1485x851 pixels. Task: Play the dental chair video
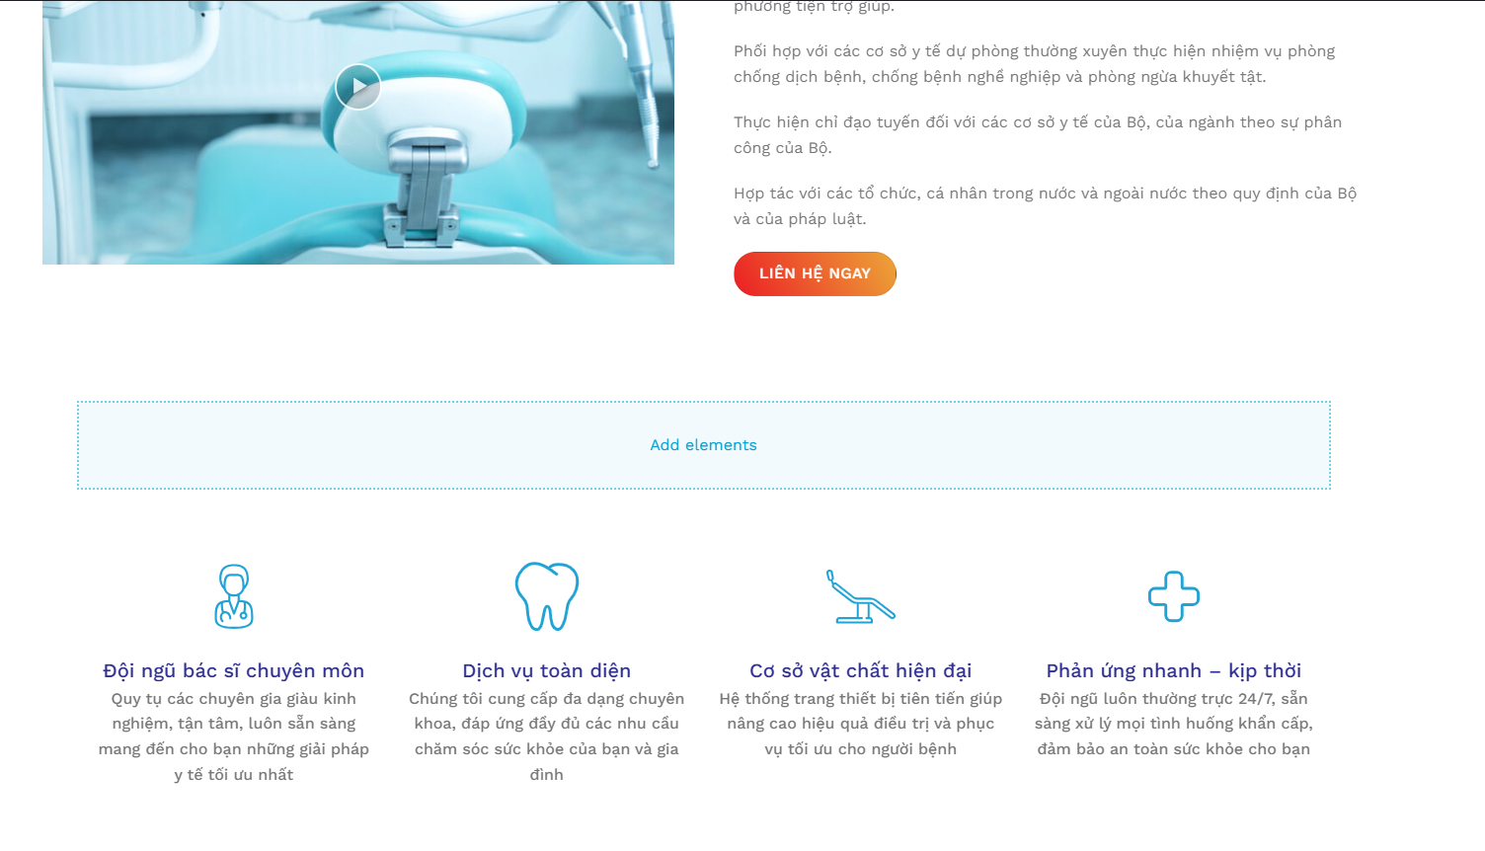(358, 87)
